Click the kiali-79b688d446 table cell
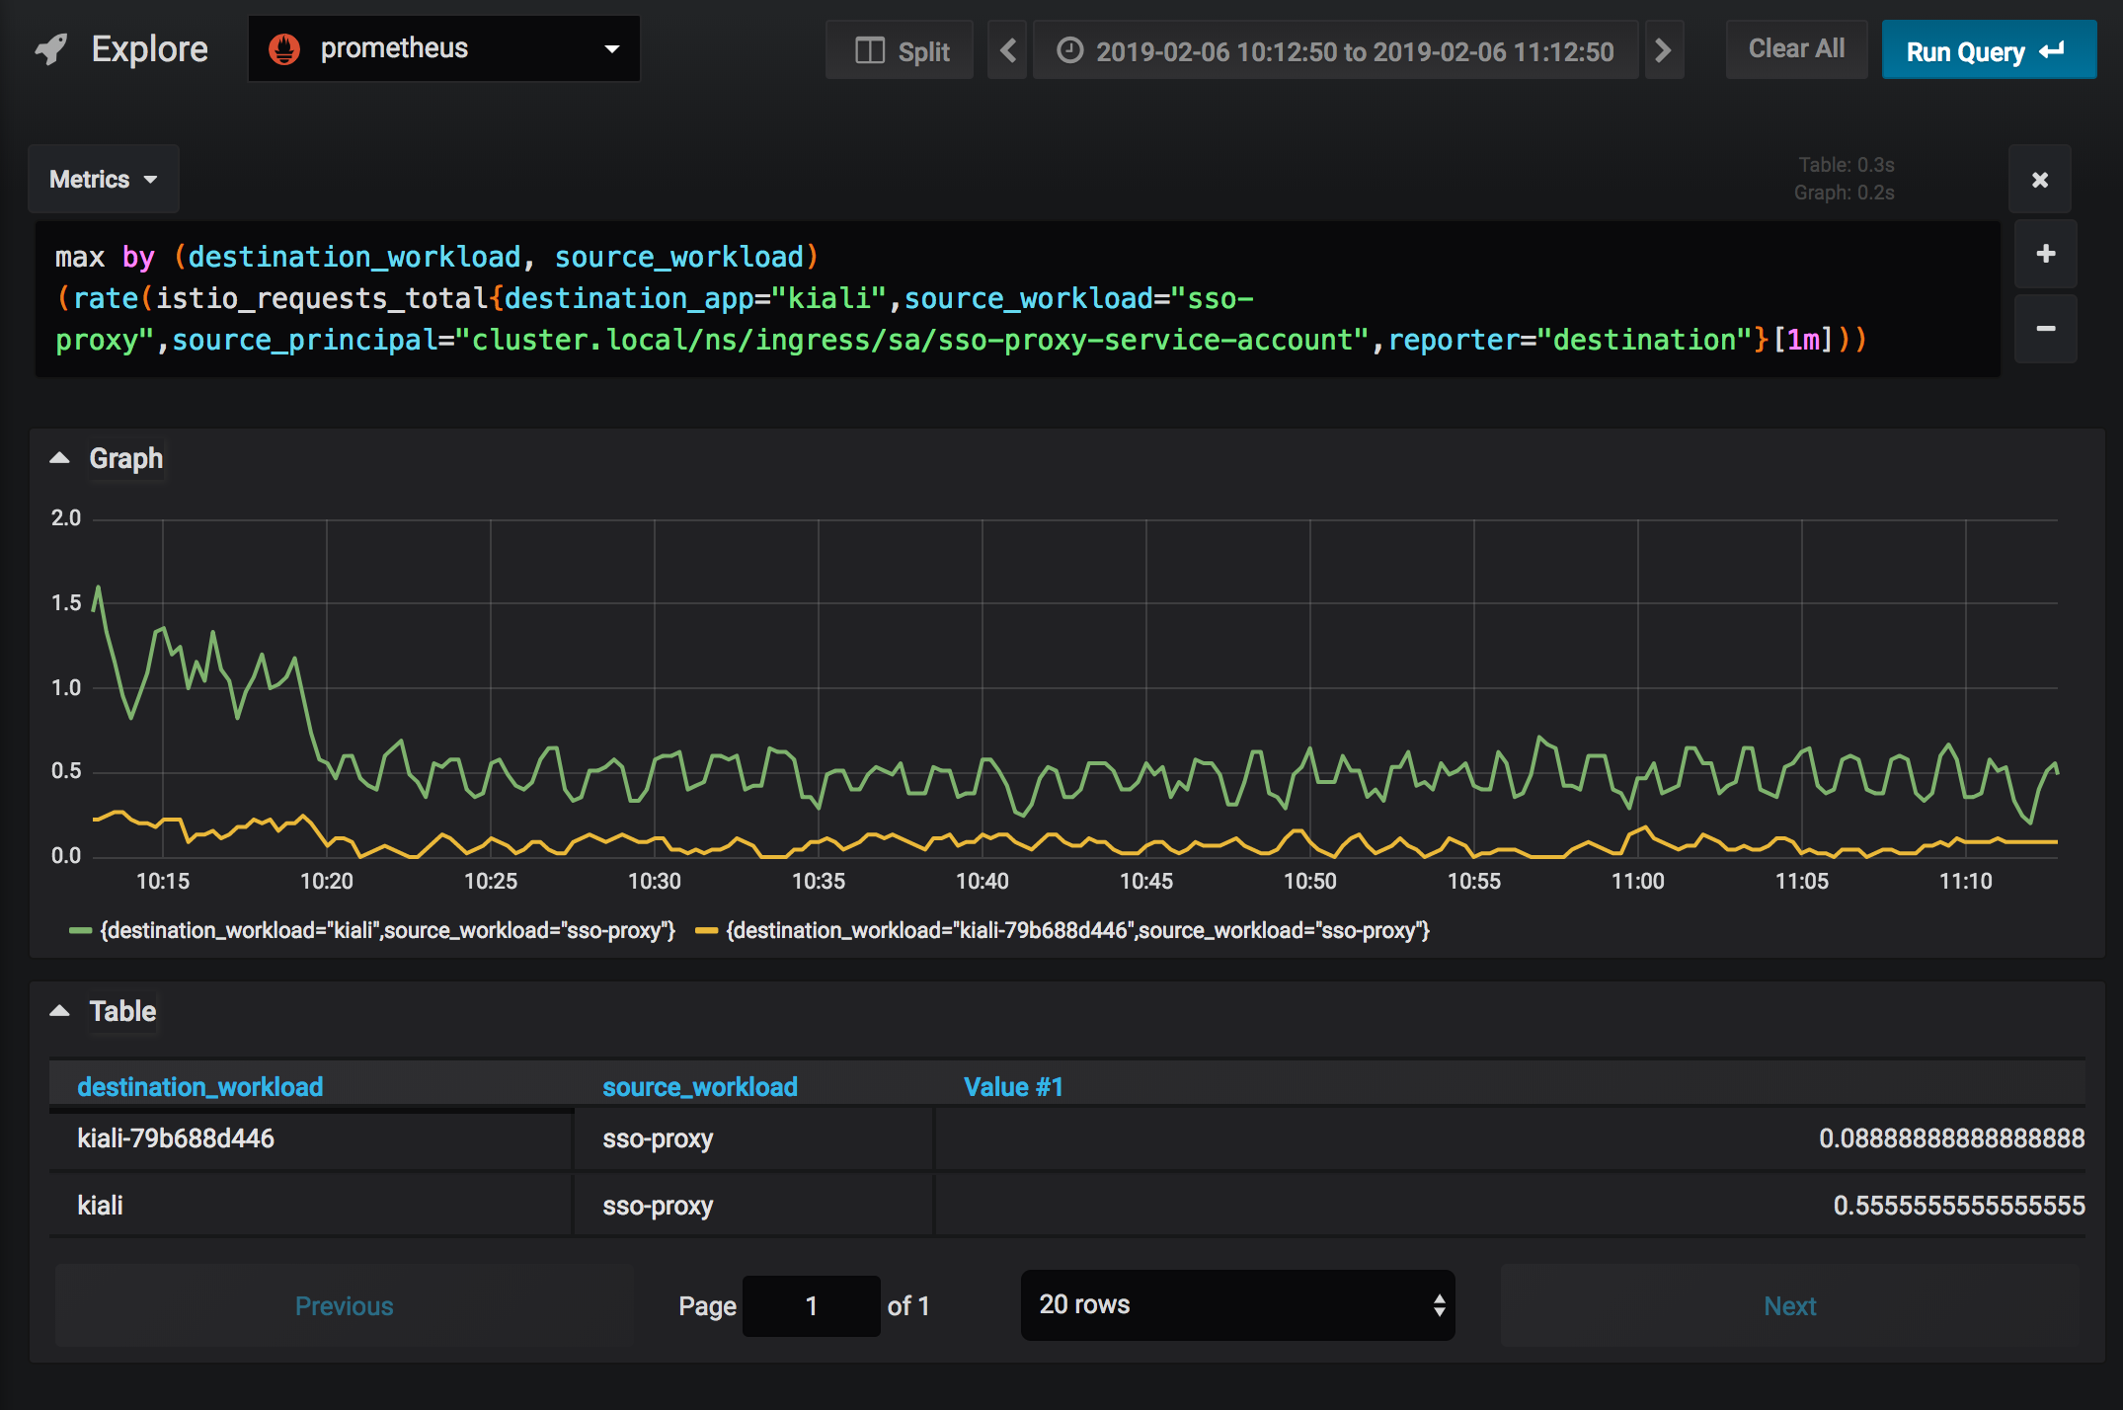The image size is (2123, 1410). point(311,1138)
